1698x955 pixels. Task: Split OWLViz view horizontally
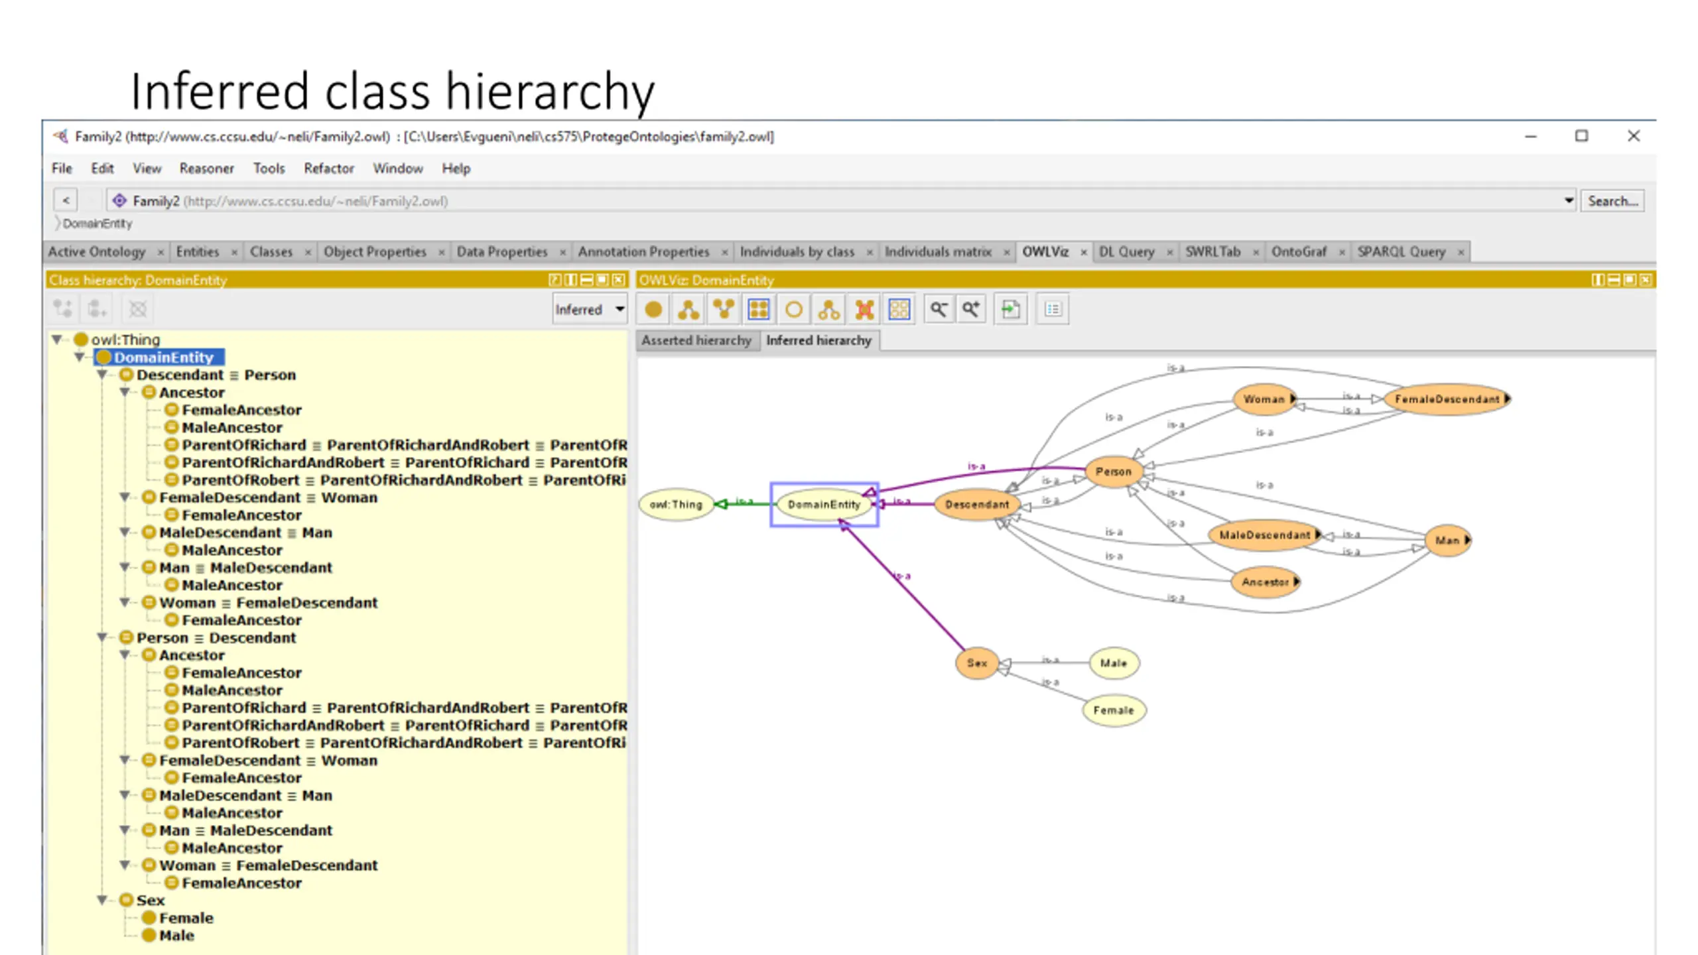(x=1614, y=281)
